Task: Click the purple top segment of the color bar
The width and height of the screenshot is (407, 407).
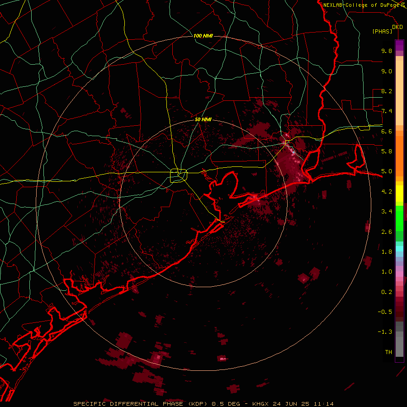Action: (399, 45)
